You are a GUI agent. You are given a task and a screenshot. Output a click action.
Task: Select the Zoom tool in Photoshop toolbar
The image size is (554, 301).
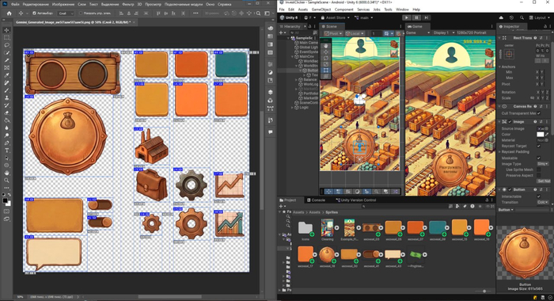click(6, 180)
